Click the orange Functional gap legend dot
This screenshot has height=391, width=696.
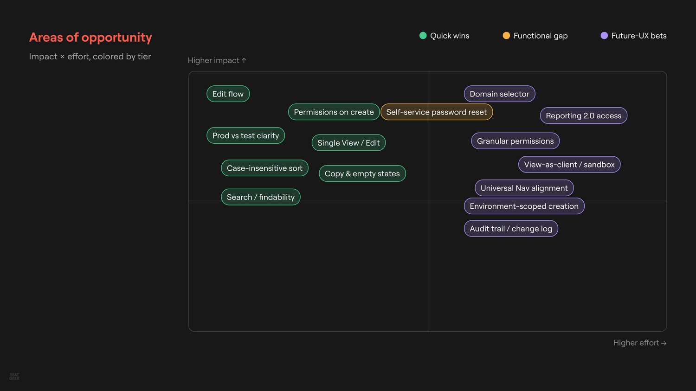(x=506, y=36)
